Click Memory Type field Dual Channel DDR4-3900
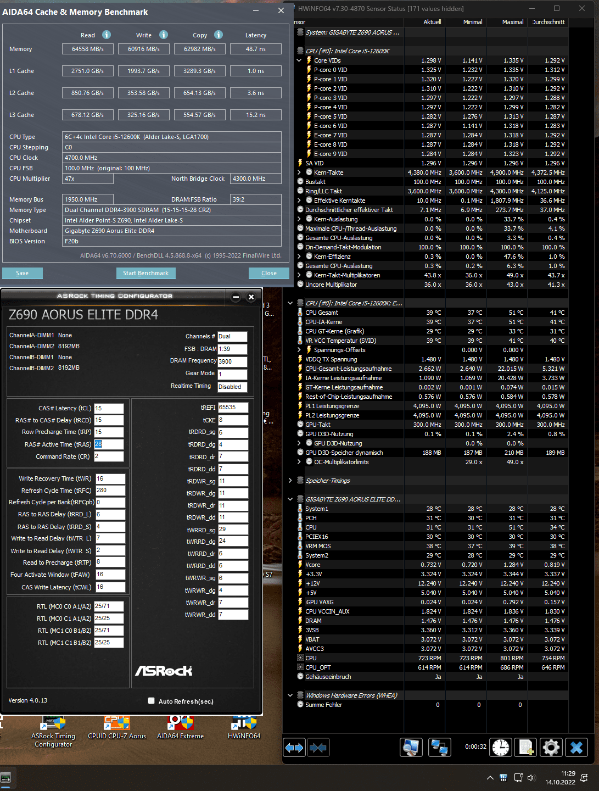 coord(172,210)
